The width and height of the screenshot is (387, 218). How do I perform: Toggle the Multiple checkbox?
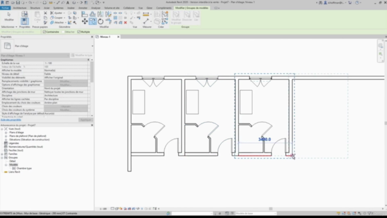pyautogui.click(x=79, y=32)
